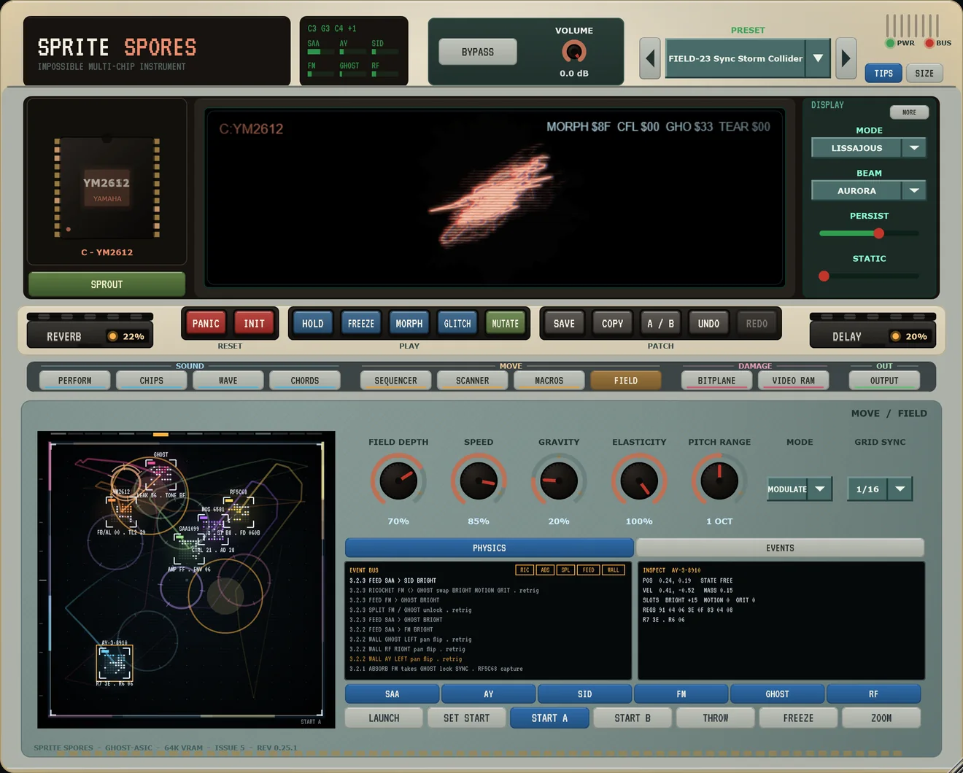Adjust the Persist slider handle
The image size is (963, 773).
(878, 233)
